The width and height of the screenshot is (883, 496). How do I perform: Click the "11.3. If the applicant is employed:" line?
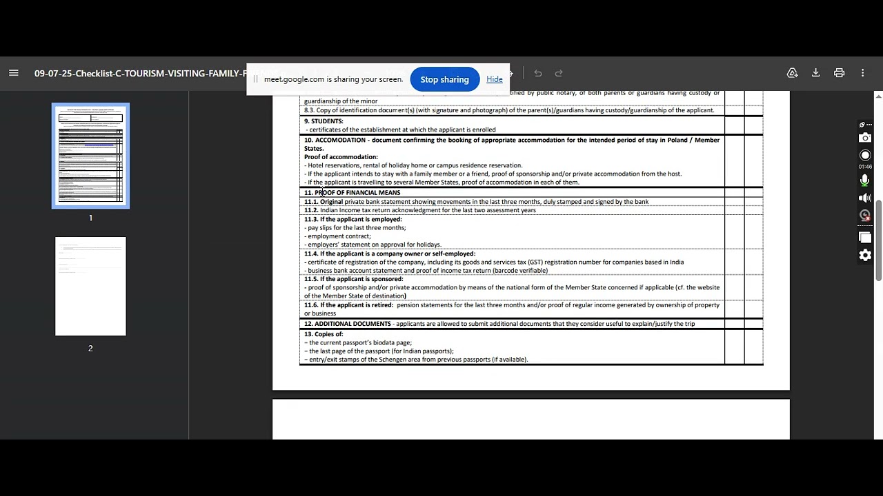pos(353,219)
